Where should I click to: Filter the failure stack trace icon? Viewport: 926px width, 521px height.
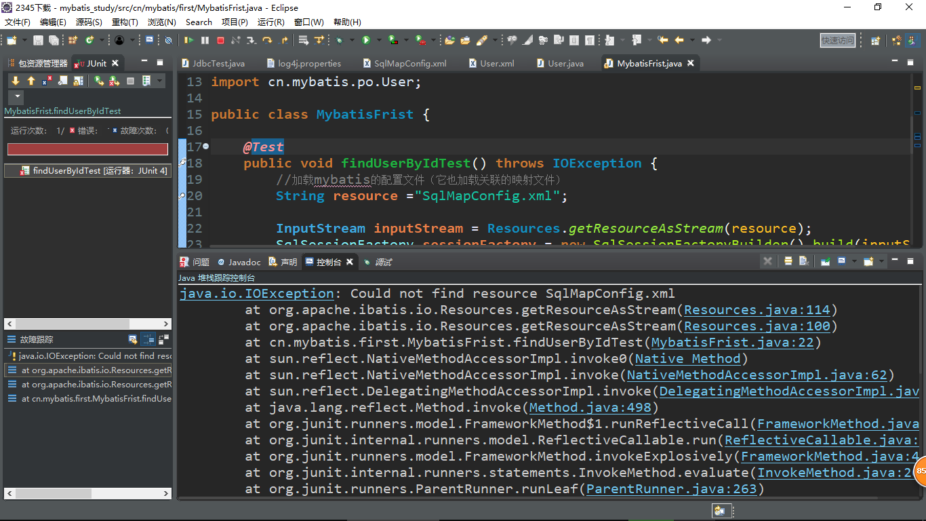(148, 339)
